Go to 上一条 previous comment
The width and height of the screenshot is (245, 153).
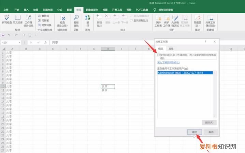pyautogui.click(x=116, y=19)
